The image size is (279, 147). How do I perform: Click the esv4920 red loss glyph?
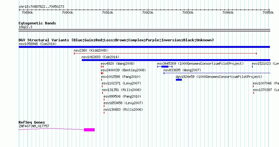pyautogui.click(x=102, y=67)
